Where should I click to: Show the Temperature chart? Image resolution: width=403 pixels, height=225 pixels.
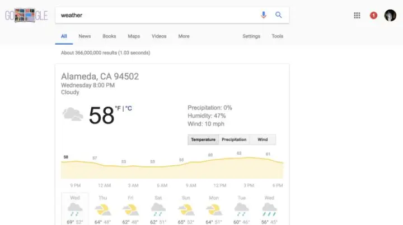(x=203, y=140)
